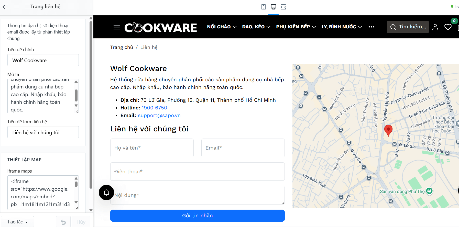Click into the Mô tả textarea
The height and width of the screenshot is (227, 459).
[41, 96]
